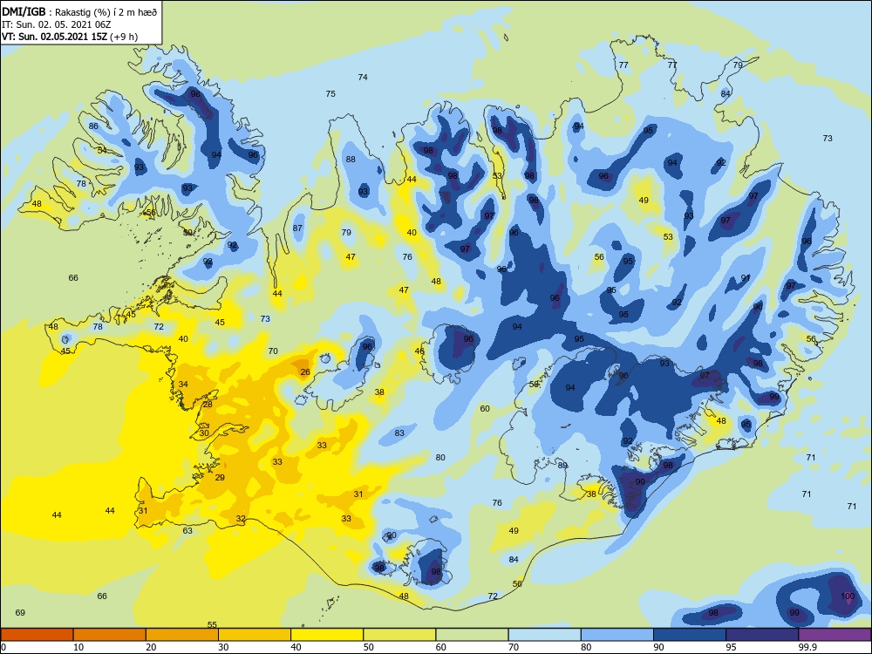Screen dimensions: 872x654
Task: Click the "34" humidity value
Action: [x=183, y=385]
